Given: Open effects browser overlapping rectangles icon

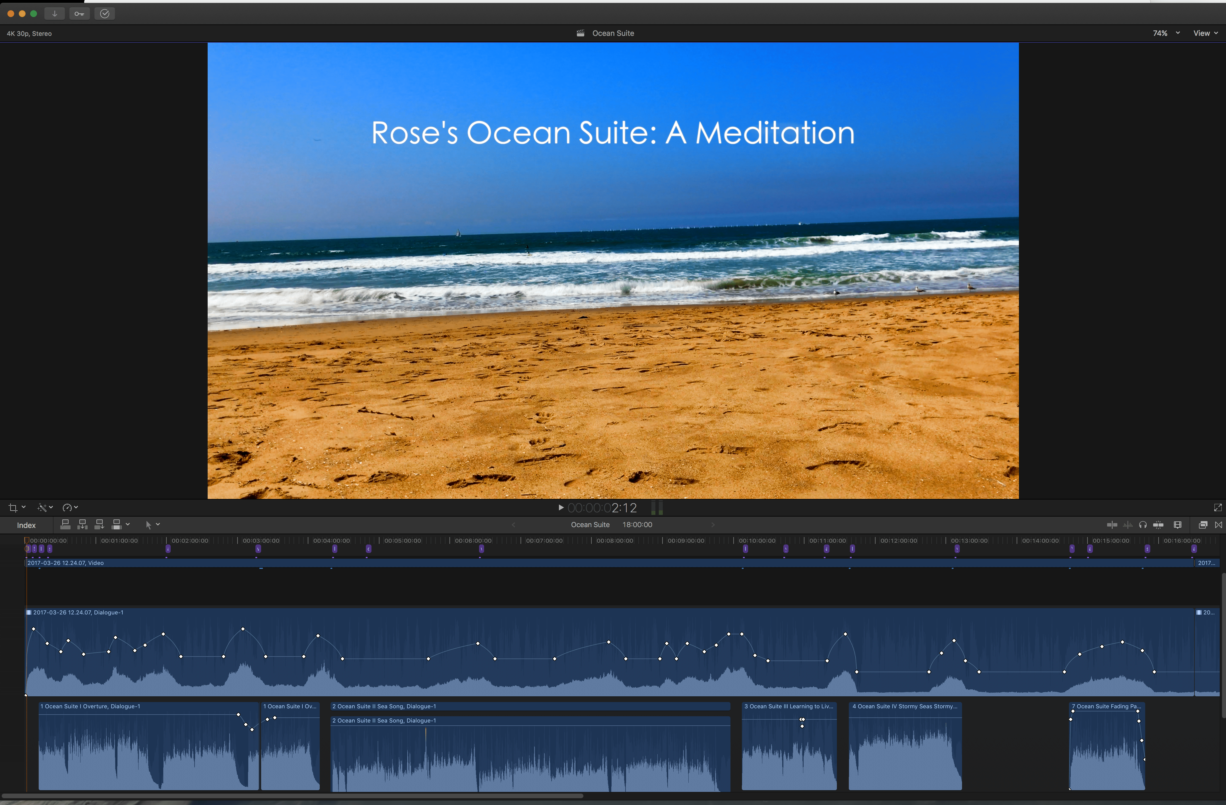Looking at the screenshot, I should pyautogui.click(x=1203, y=525).
